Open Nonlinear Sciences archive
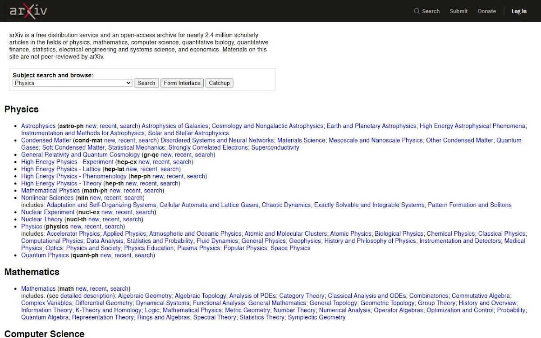541x338 pixels. (47, 198)
